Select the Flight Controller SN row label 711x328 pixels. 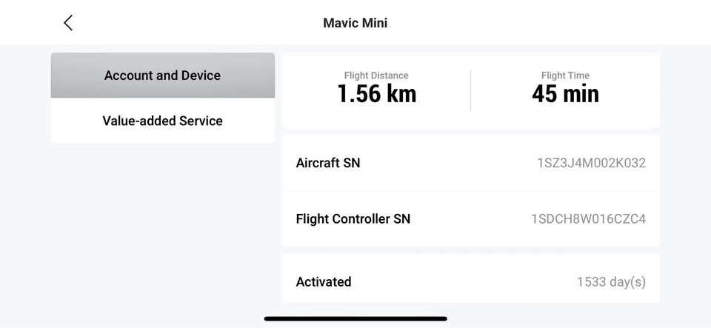coord(353,219)
